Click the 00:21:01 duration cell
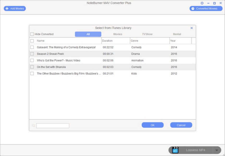The image size is (225, 156). 108,74
